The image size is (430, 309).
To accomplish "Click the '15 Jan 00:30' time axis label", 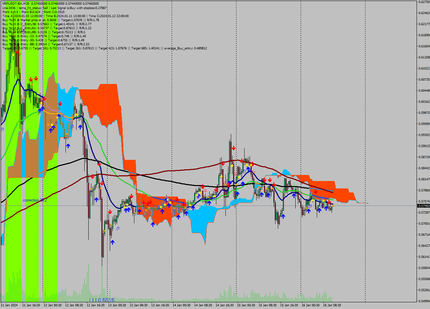I will point(246,305).
